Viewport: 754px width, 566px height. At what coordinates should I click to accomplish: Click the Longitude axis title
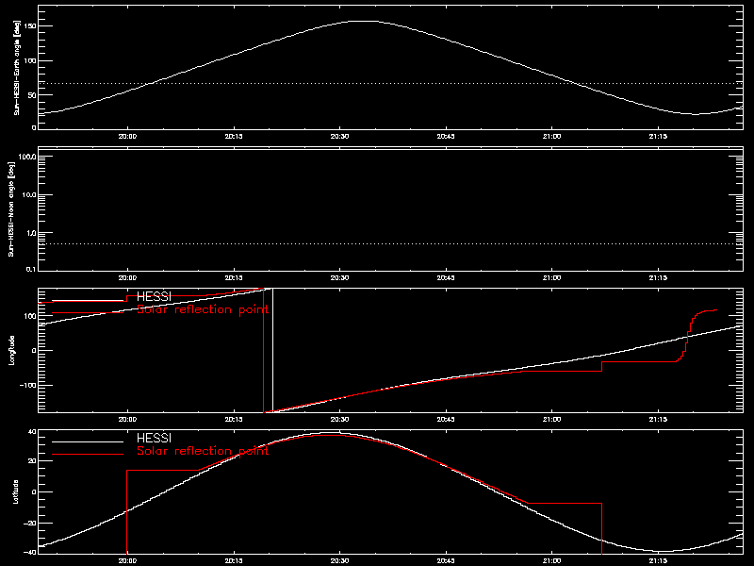point(11,350)
